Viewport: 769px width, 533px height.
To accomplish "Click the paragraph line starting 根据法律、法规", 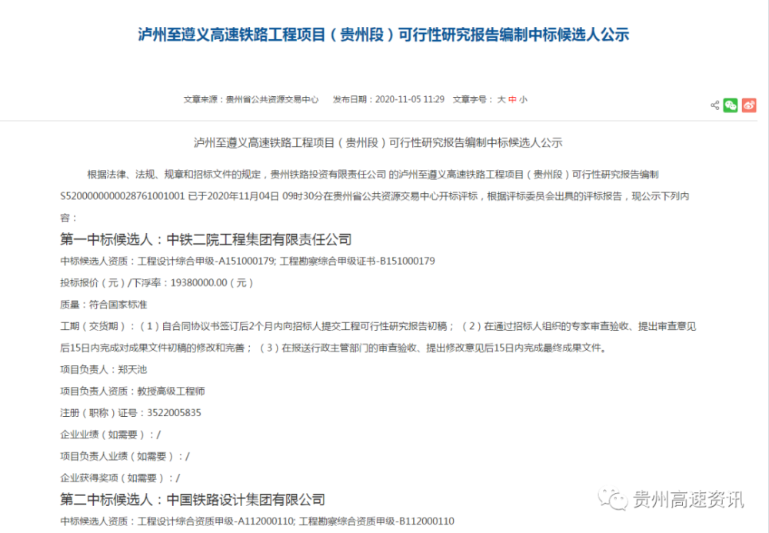I will pos(373,175).
